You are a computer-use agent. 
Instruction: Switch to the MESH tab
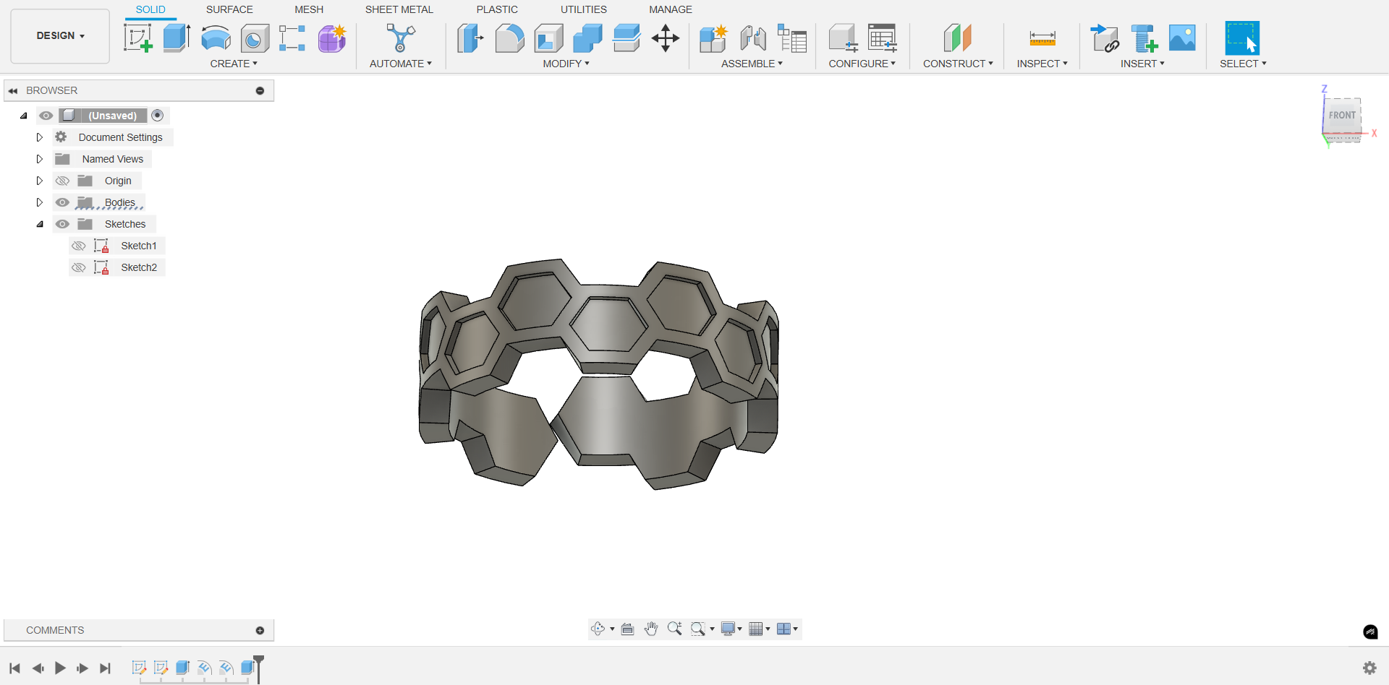tap(309, 9)
